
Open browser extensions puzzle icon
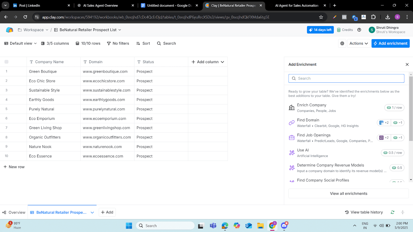(373, 17)
